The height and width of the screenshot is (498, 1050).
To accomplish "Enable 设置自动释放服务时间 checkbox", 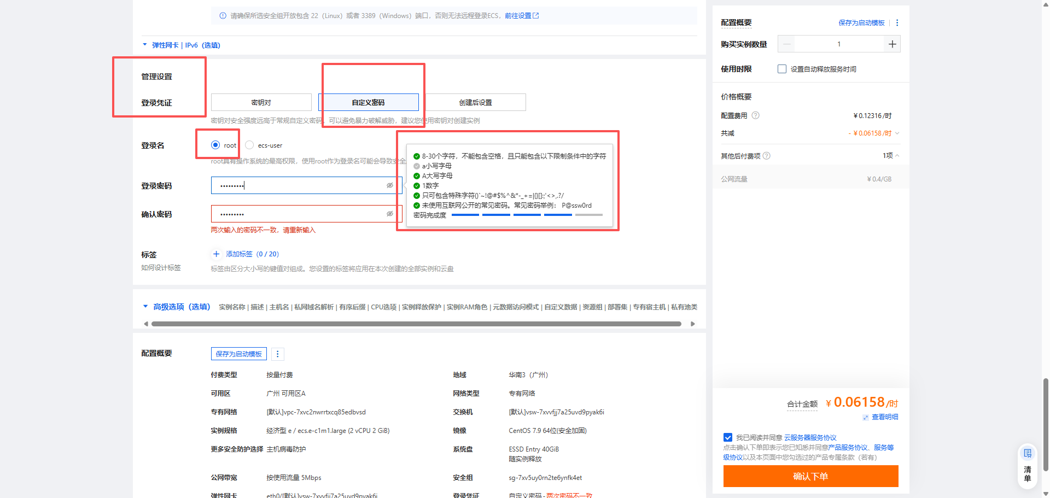I will click(x=782, y=69).
